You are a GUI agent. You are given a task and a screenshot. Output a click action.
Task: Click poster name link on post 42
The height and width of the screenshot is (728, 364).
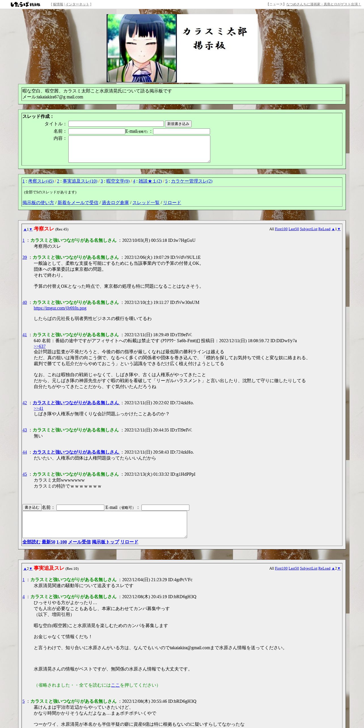[76, 403]
